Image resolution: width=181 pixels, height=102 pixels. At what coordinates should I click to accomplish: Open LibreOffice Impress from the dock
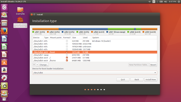pos(4,54)
